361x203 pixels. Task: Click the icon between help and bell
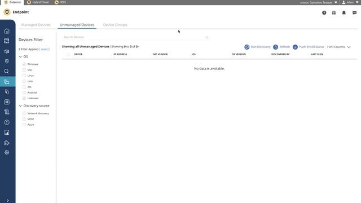pyautogui.click(x=333, y=12)
